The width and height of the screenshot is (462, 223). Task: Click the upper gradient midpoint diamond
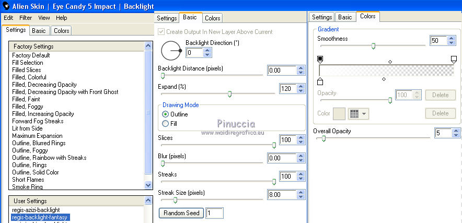390,62
